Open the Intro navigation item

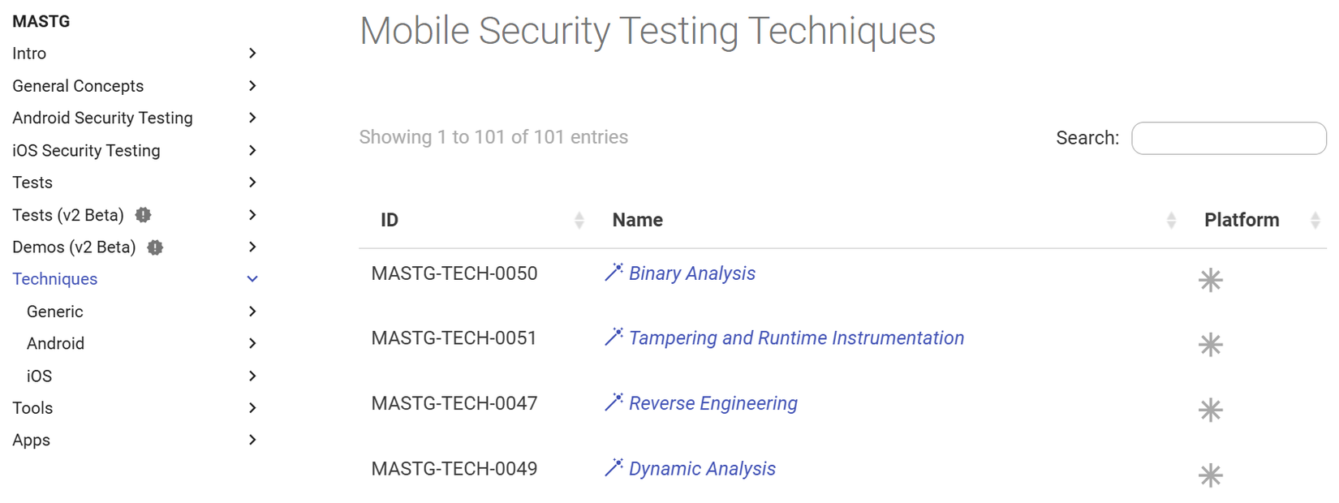tap(29, 54)
